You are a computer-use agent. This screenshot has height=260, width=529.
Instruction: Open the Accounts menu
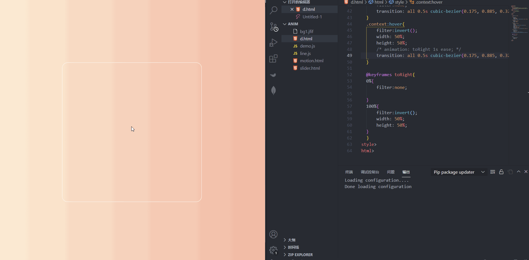click(273, 234)
